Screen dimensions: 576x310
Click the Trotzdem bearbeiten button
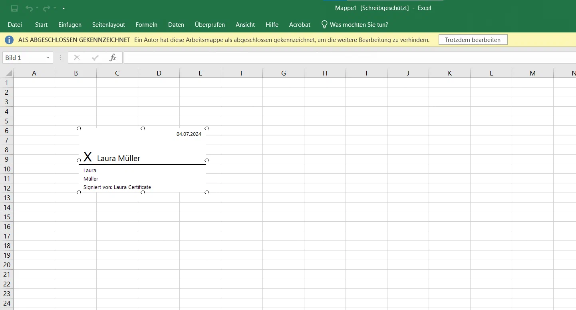(x=473, y=40)
